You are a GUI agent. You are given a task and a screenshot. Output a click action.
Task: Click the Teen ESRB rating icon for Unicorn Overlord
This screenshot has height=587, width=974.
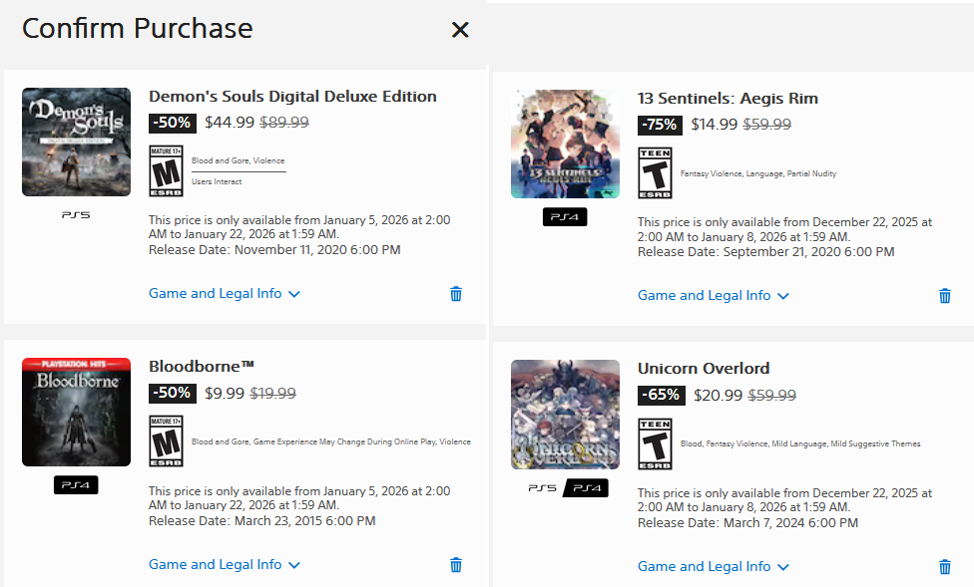point(655,443)
